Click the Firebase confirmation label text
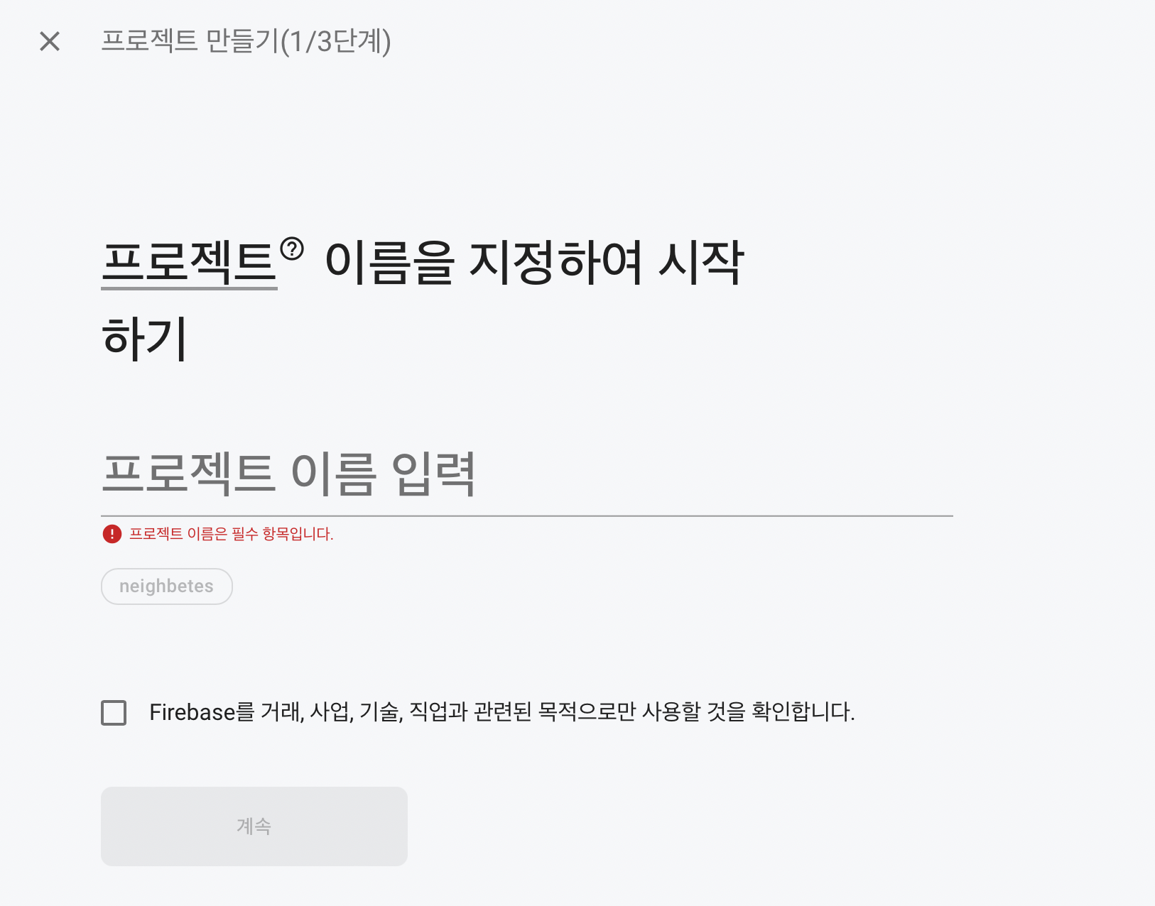 coord(502,712)
